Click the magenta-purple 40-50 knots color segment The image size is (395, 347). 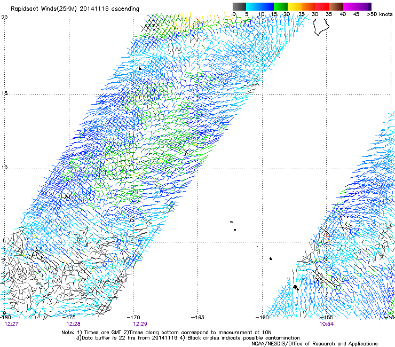tap(357, 6)
